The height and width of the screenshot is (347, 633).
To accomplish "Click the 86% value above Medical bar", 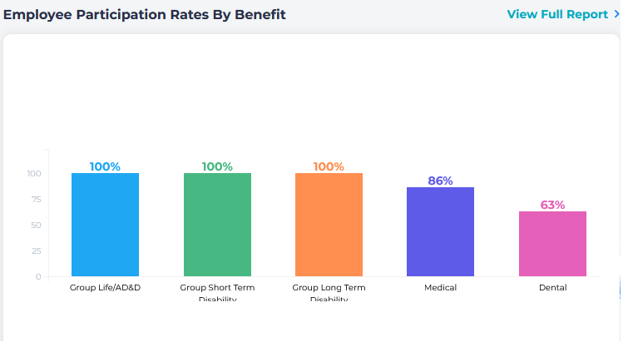I will 440,181.
